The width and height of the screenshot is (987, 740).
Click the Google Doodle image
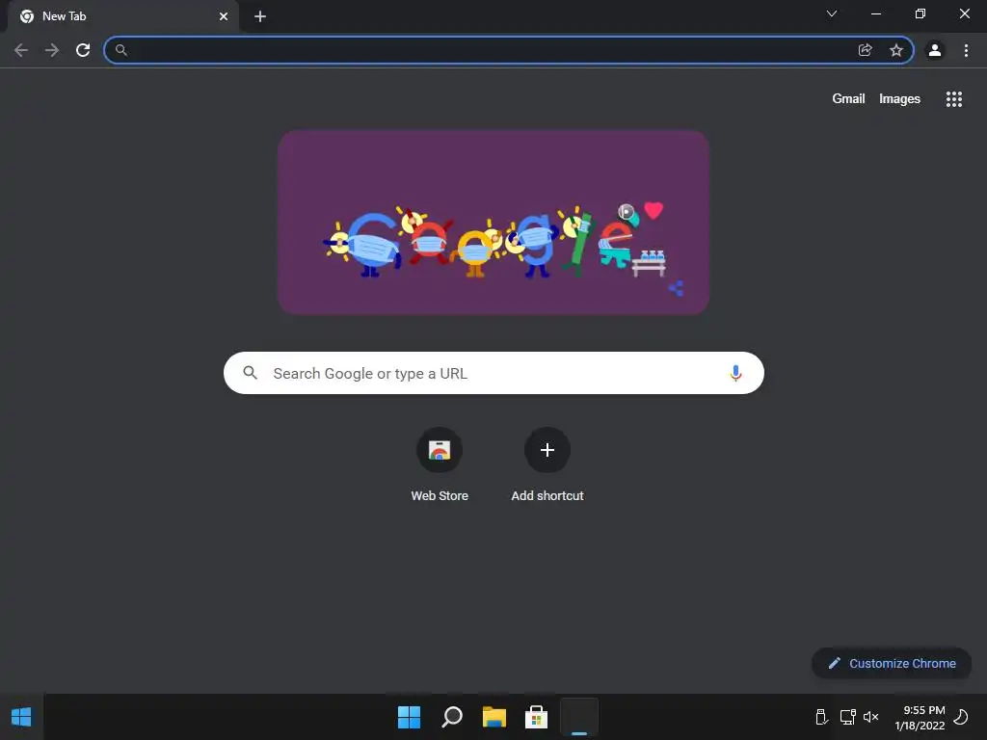point(493,223)
